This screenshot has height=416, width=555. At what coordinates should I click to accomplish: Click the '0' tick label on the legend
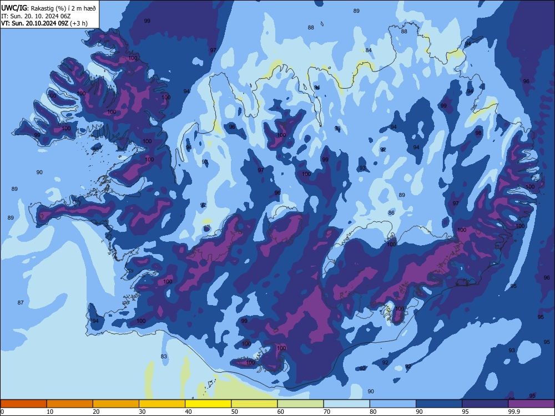point(2,412)
